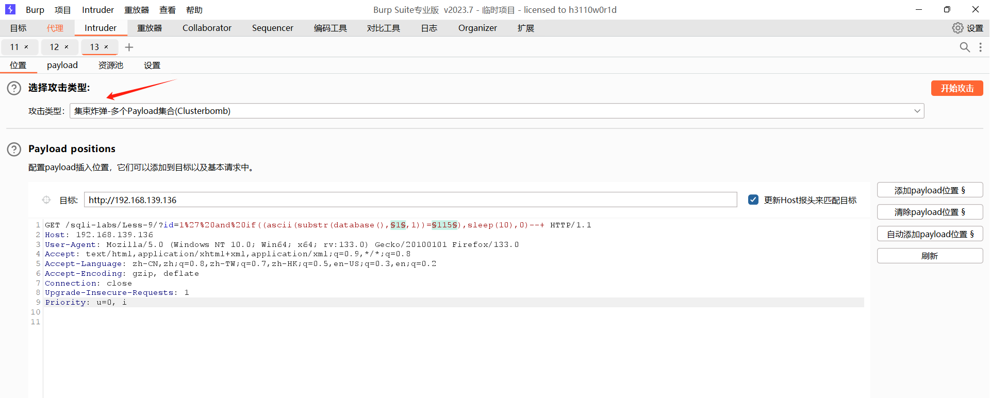Open the 资源池 sub-tab

tap(111, 65)
